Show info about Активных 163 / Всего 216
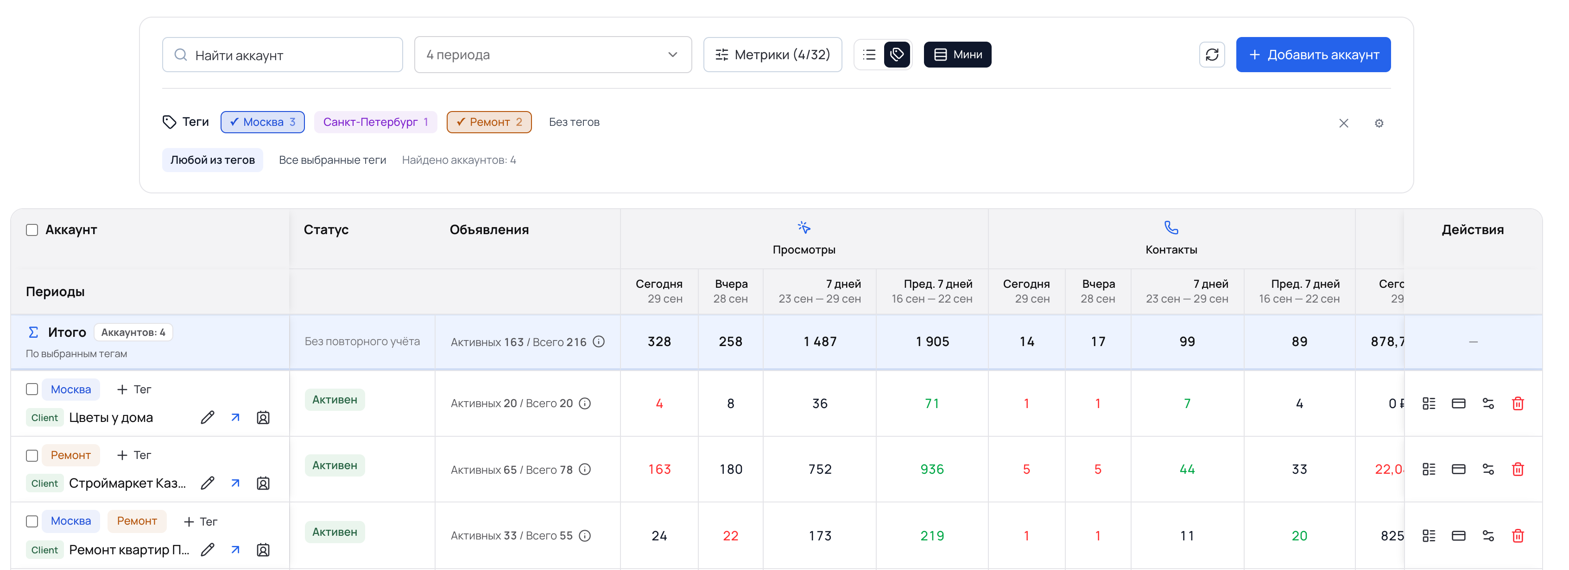Viewport: 1569px width, 570px height. point(598,342)
